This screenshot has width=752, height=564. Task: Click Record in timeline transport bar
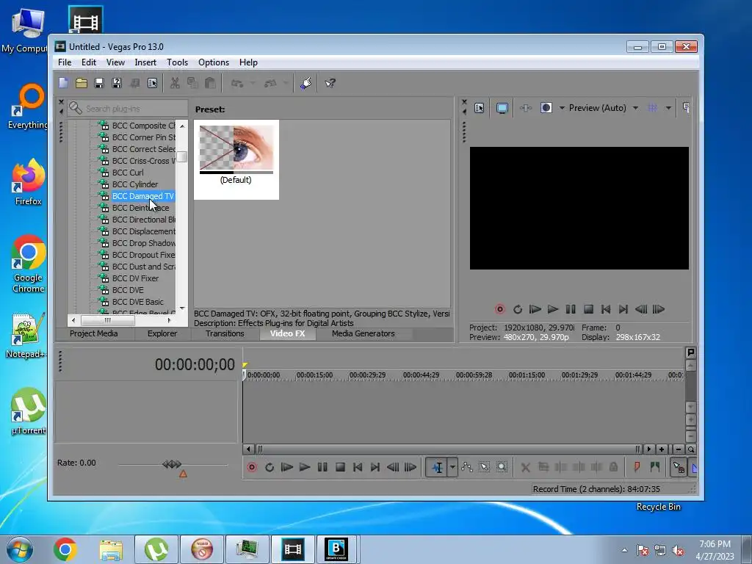click(x=252, y=467)
